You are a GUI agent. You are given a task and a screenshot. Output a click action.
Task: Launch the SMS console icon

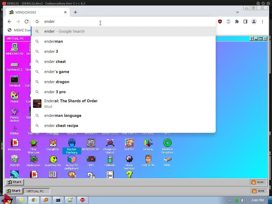tap(91, 161)
